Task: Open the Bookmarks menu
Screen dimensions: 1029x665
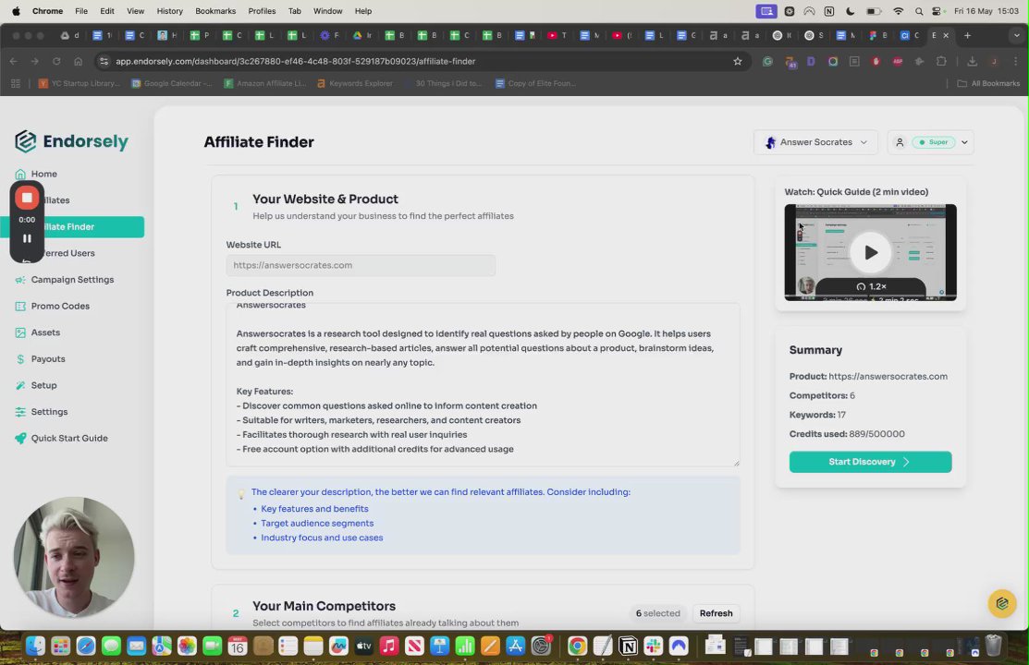Action: 215,11
